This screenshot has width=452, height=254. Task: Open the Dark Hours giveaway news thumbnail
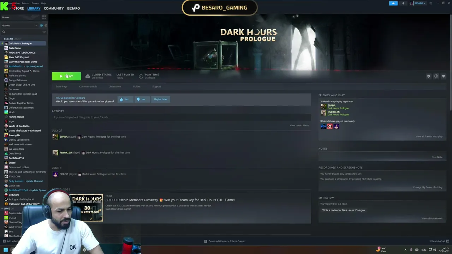pyautogui.click(x=87, y=208)
